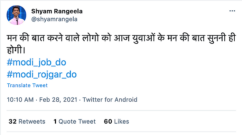Screen dimensions: 242x135
Task: Click Shyam Rangeela's profile avatar
Action: coord(16,15)
